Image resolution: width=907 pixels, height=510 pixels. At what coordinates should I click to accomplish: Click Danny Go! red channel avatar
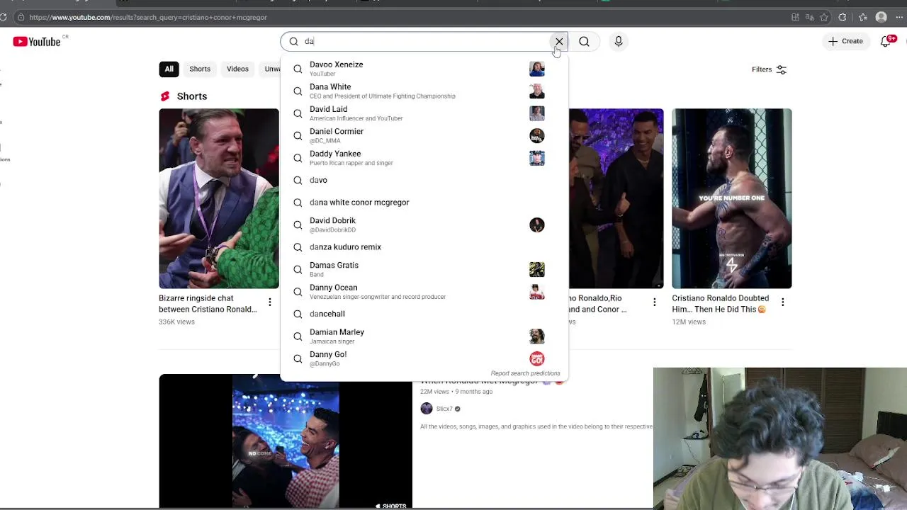(x=537, y=358)
